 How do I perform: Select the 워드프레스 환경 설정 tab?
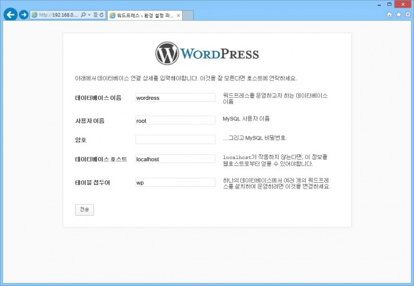145,15
